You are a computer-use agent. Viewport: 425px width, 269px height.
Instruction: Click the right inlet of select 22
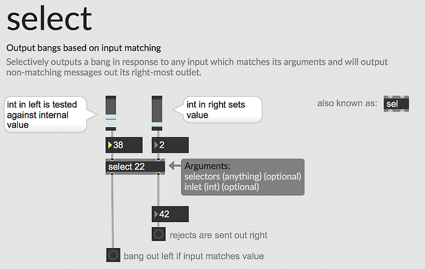click(x=158, y=160)
